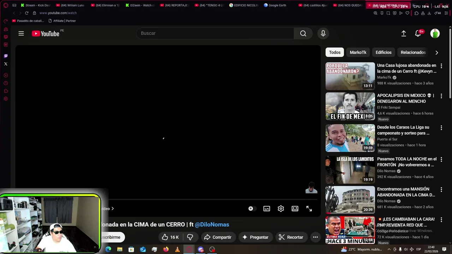Switch to 'Stream - Kick' browser tab
Image resolution: width=452 pixels, height=254 pixels.
(x=35, y=5)
